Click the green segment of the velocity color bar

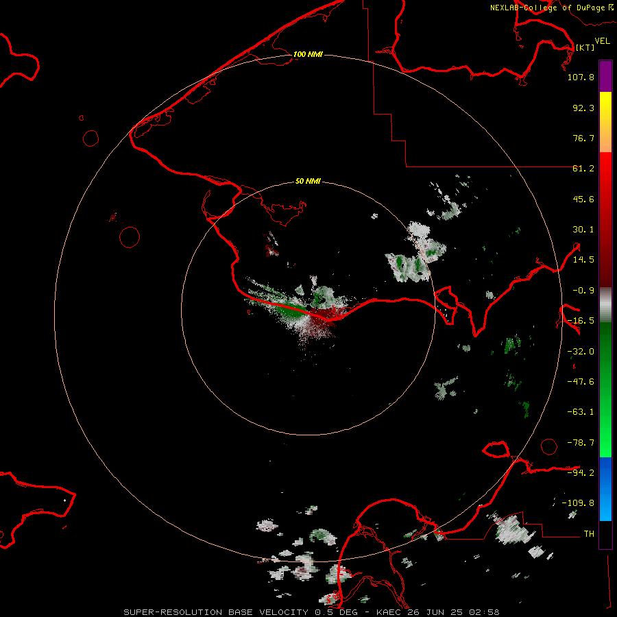(605, 389)
